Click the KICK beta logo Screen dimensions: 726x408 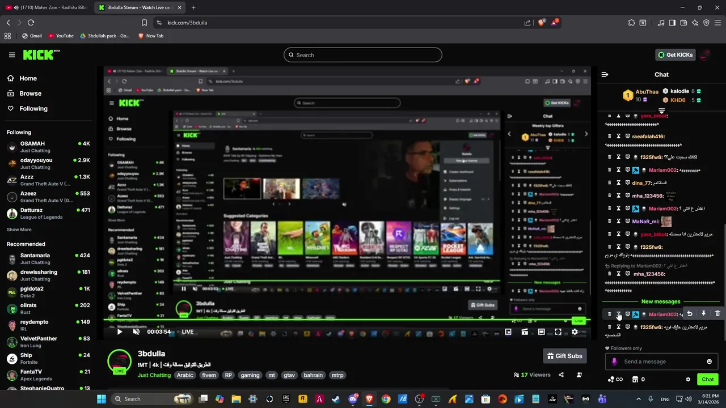41,54
